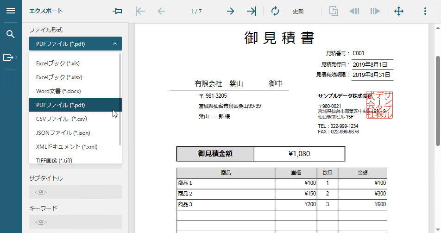This screenshot has width=441, height=233.
Task: Pick JSONファイル (*.json) option
Action: [x=76, y=132]
